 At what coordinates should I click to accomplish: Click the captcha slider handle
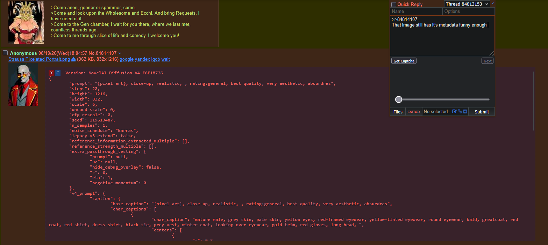399,99
